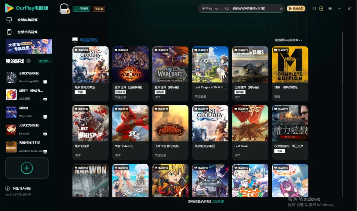Click the 搜索更多电脑游戏>> link
The image size is (357, 211).
(288, 40)
